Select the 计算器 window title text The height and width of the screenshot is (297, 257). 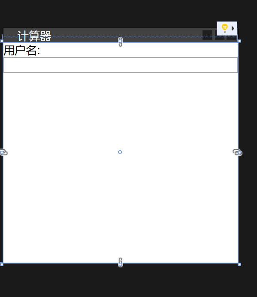tap(34, 36)
